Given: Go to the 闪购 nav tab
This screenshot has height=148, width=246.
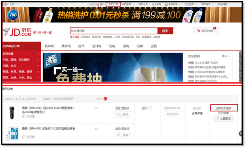Looking at the screenshot, I should [x=112, y=46].
